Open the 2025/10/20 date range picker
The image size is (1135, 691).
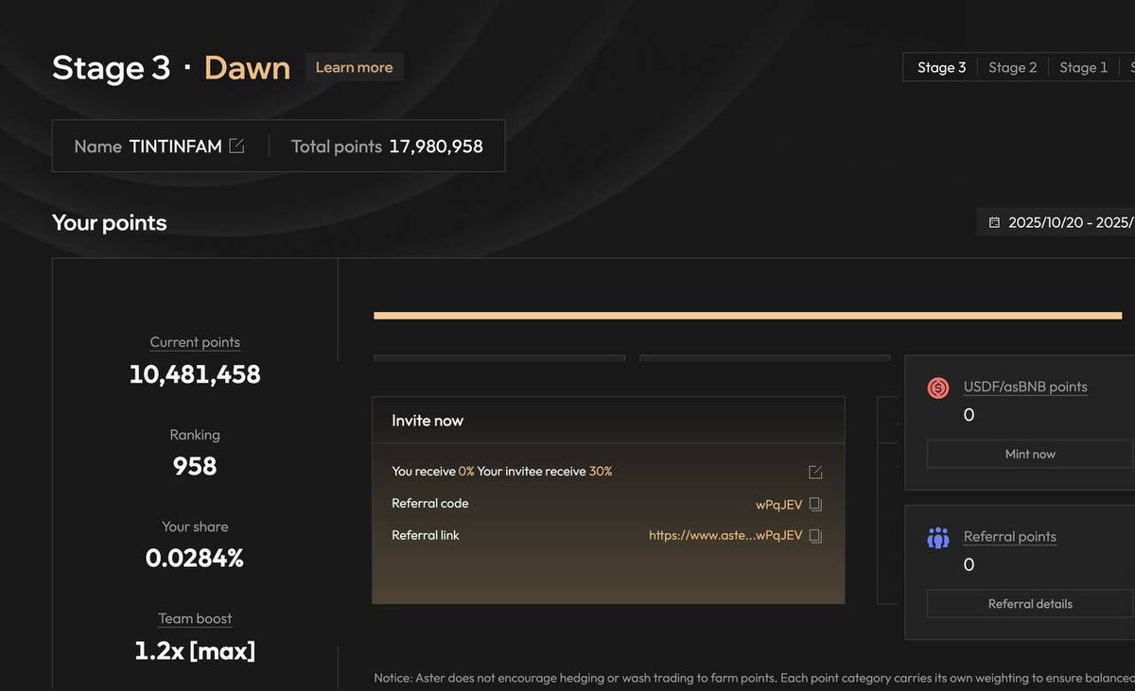[x=1056, y=223]
